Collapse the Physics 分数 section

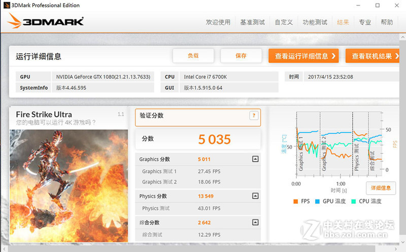[x=255, y=196]
